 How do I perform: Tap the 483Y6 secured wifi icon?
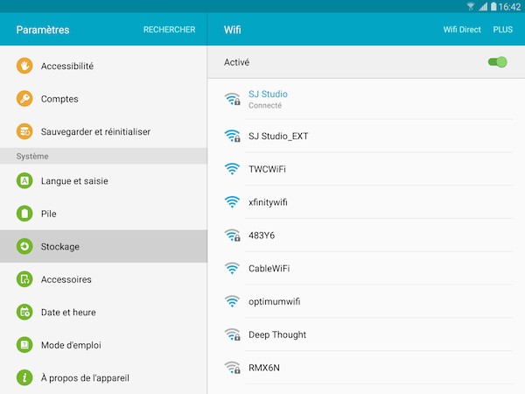tap(232, 236)
